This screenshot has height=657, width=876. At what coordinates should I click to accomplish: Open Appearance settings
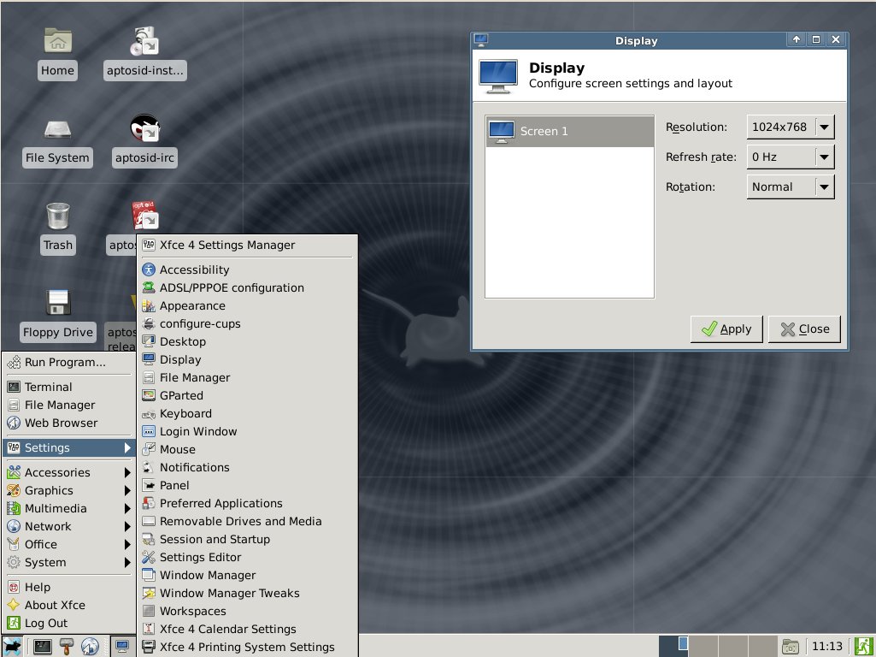[x=247, y=306]
